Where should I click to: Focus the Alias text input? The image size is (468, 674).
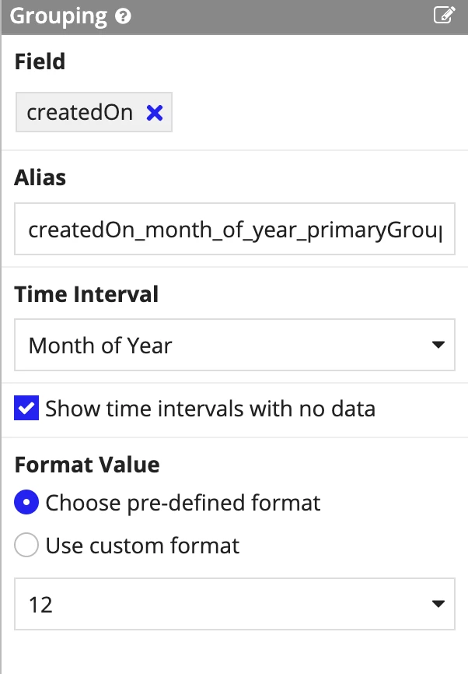(235, 229)
